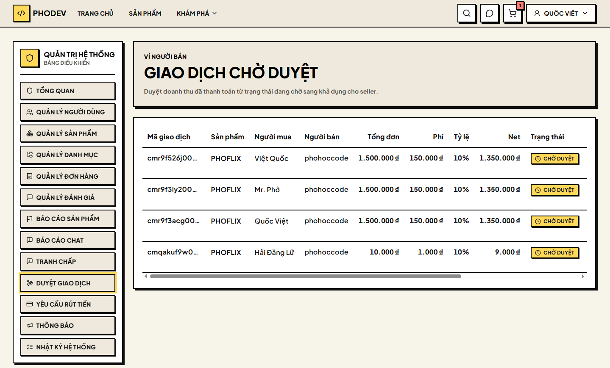The height and width of the screenshot is (368, 610).
Task: Click Net amount 9.000 ₫
Action: point(507,252)
